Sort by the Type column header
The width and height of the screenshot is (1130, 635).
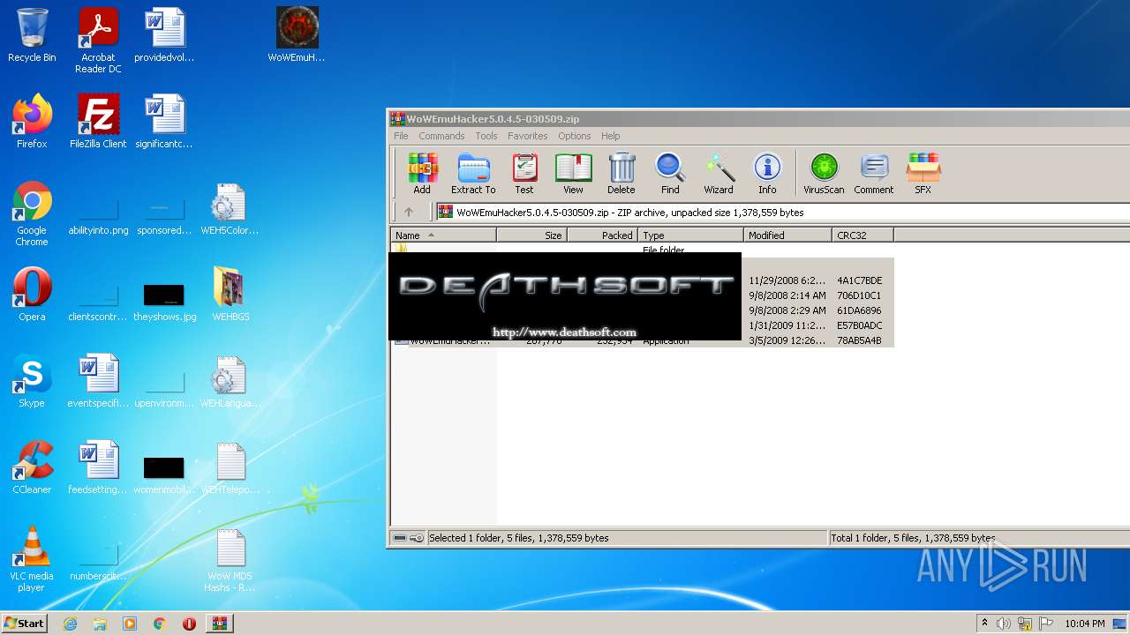coord(690,235)
